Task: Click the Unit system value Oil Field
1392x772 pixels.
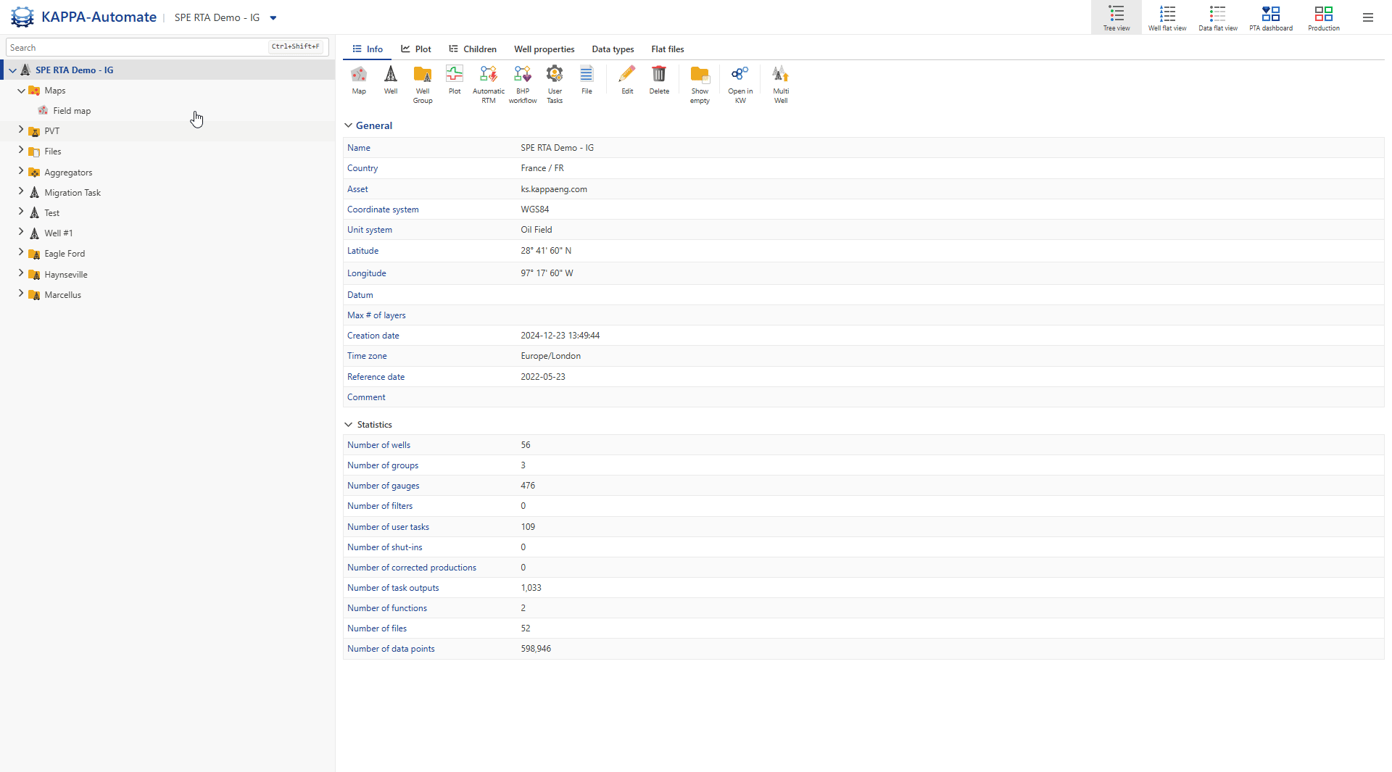Action: click(536, 230)
